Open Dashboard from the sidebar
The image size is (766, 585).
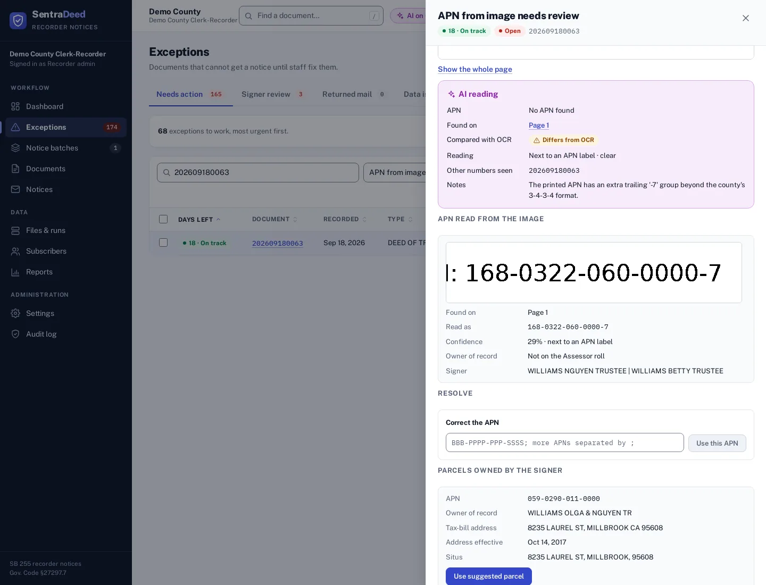(66, 106)
